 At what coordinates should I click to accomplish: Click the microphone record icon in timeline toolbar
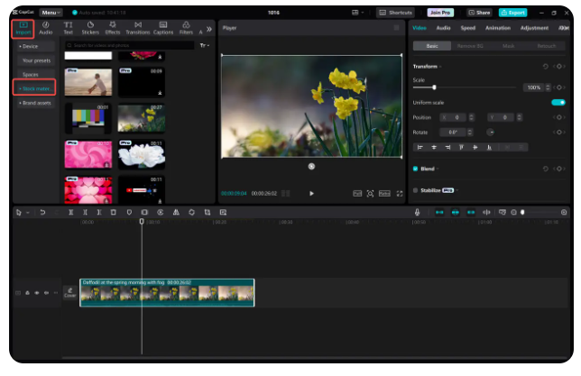(x=417, y=213)
